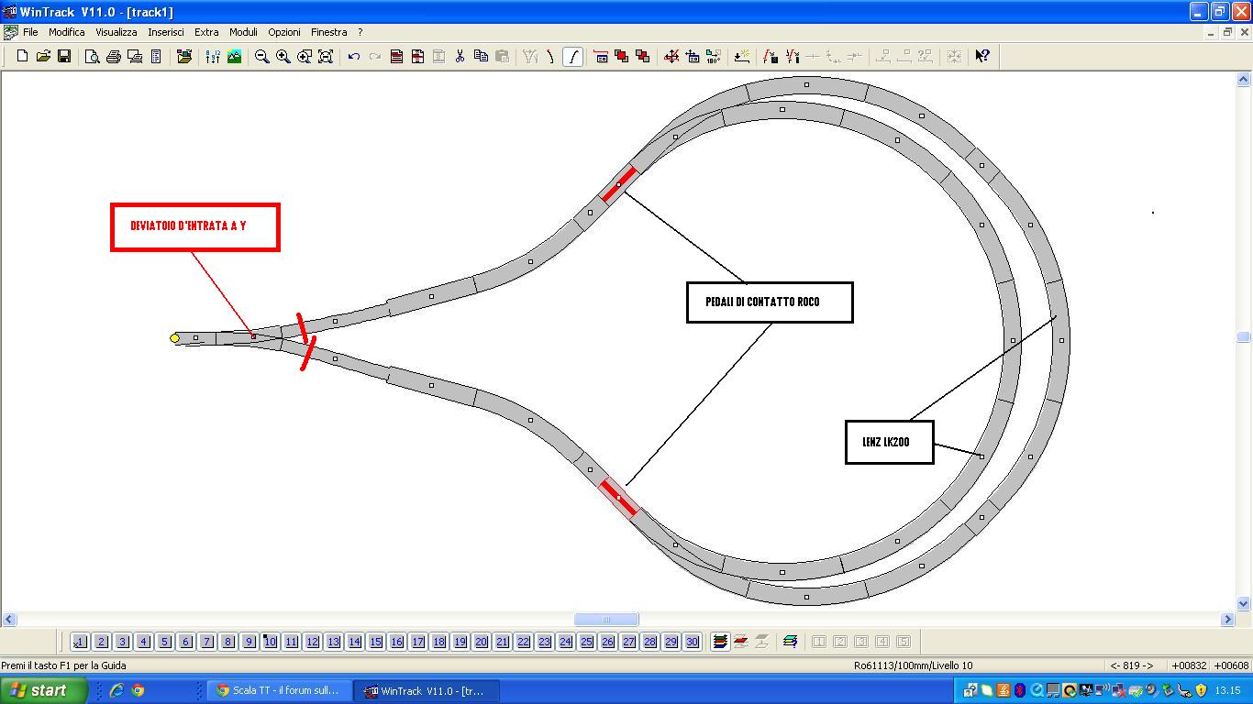
Task: Click the zoom out magnifier icon
Action: coord(262,57)
